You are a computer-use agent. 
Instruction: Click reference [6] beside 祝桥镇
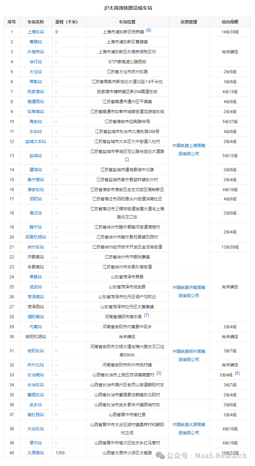click(148, 30)
